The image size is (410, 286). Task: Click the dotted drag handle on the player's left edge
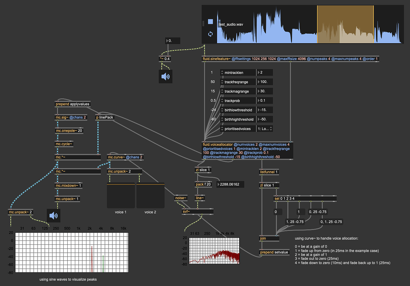pos(203,24)
